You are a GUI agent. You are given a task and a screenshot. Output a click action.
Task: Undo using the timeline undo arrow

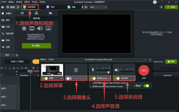tap(2, 68)
